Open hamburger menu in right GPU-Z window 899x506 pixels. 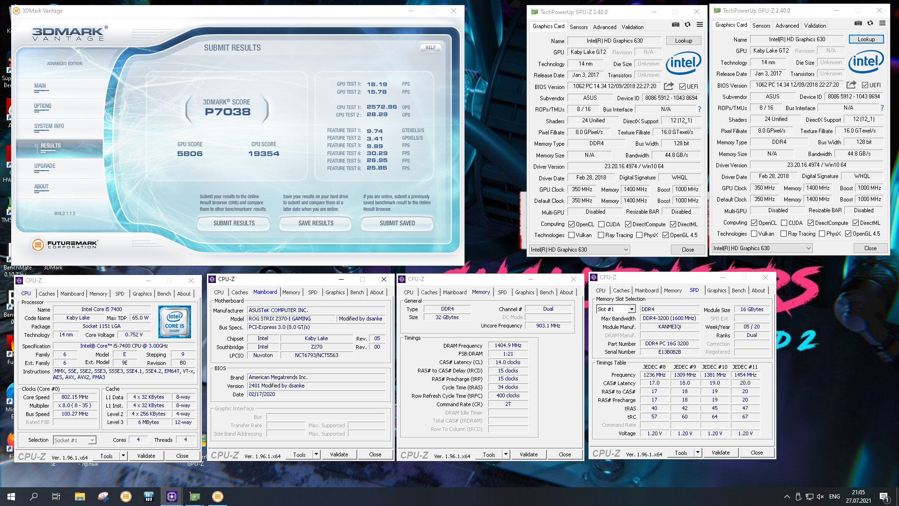coord(882,23)
